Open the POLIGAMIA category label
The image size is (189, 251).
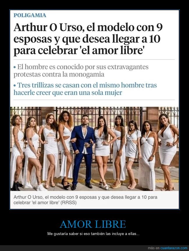point(30,15)
